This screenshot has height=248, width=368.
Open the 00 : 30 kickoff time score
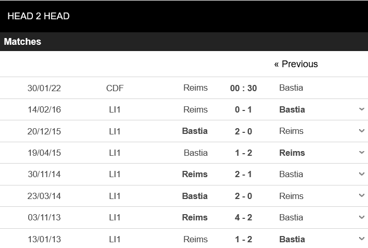[243, 88]
